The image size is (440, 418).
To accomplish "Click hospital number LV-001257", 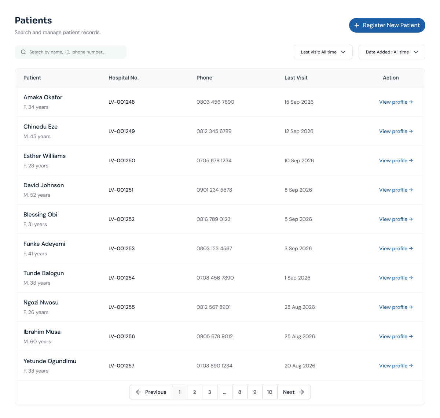I will (x=122, y=366).
